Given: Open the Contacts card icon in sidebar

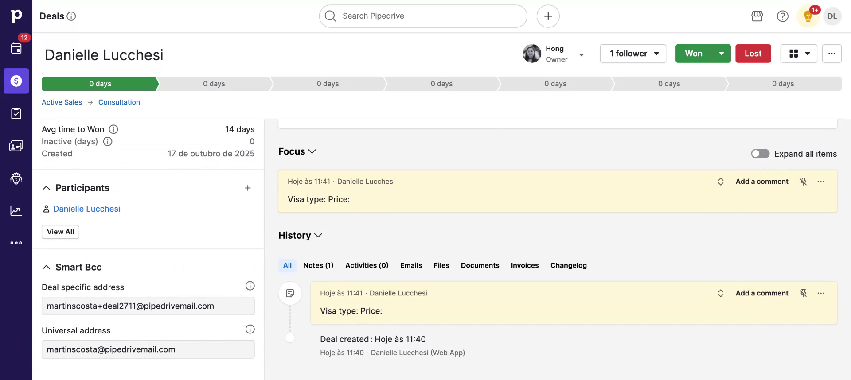Looking at the screenshot, I should tap(16, 146).
